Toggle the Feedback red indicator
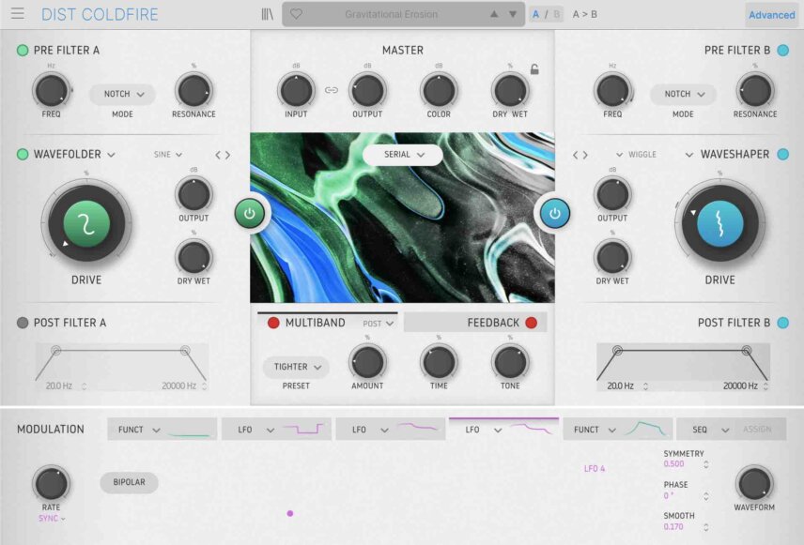Image resolution: width=804 pixels, height=545 pixels. [532, 323]
